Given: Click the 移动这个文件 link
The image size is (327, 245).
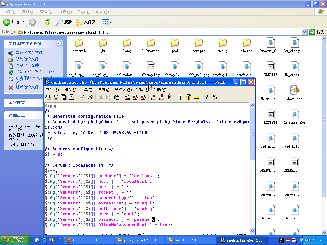Looking at the screenshot, I should (27, 59).
